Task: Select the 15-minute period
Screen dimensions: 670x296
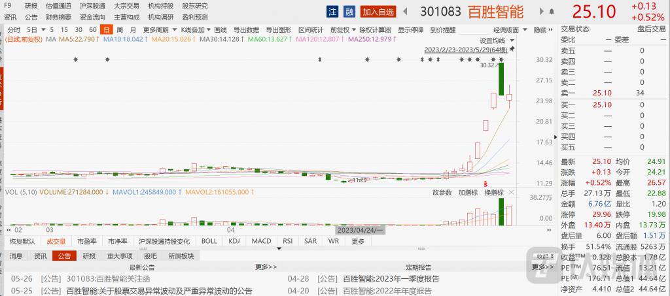Action: (x=64, y=30)
